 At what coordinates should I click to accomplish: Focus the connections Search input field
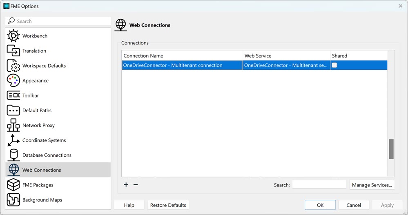tap(319, 185)
